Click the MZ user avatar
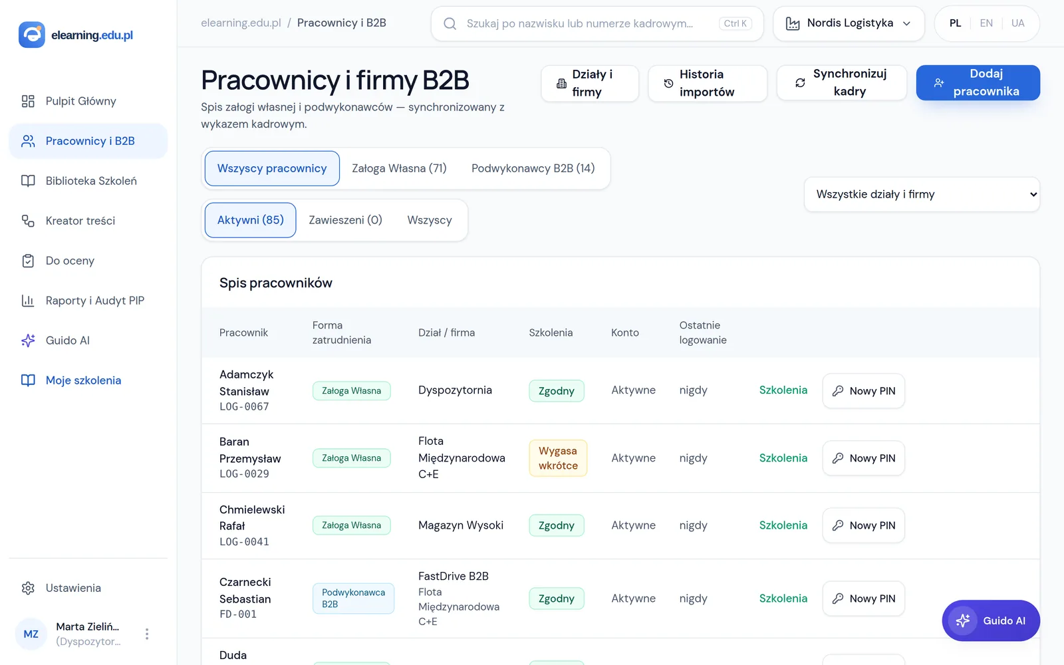Image resolution: width=1064 pixels, height=665 pixels. pos(31,634)
